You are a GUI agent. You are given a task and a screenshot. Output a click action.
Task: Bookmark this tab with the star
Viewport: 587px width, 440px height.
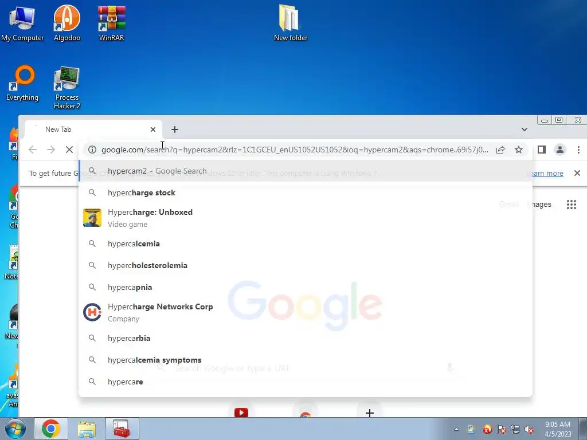pos(518,150)
